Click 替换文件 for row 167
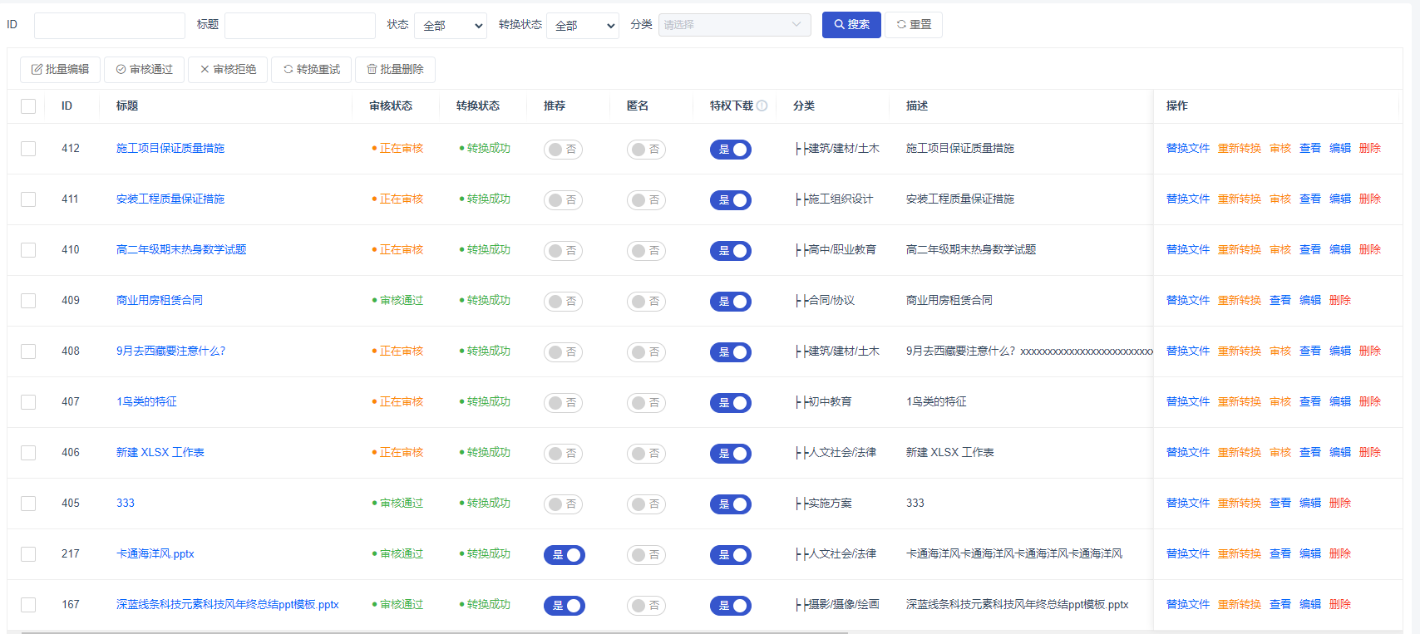 [1188, 604]
